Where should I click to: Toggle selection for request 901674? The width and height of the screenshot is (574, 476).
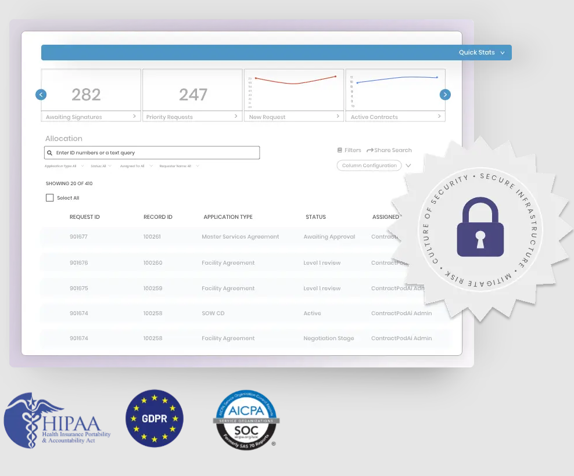[50, 313]
